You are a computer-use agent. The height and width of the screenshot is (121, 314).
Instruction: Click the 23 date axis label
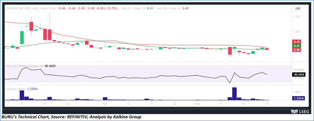[x=267, y=104]
